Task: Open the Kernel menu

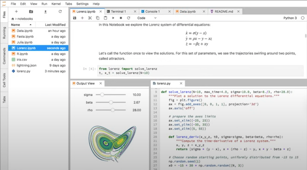Action: coord(56,4)
